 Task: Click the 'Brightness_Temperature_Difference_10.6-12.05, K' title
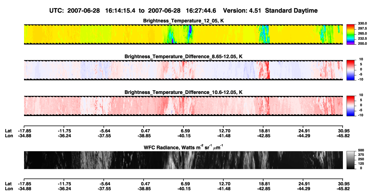(x=183, y=92)
